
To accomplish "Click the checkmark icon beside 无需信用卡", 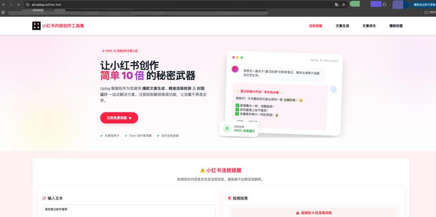I will 102,136.
